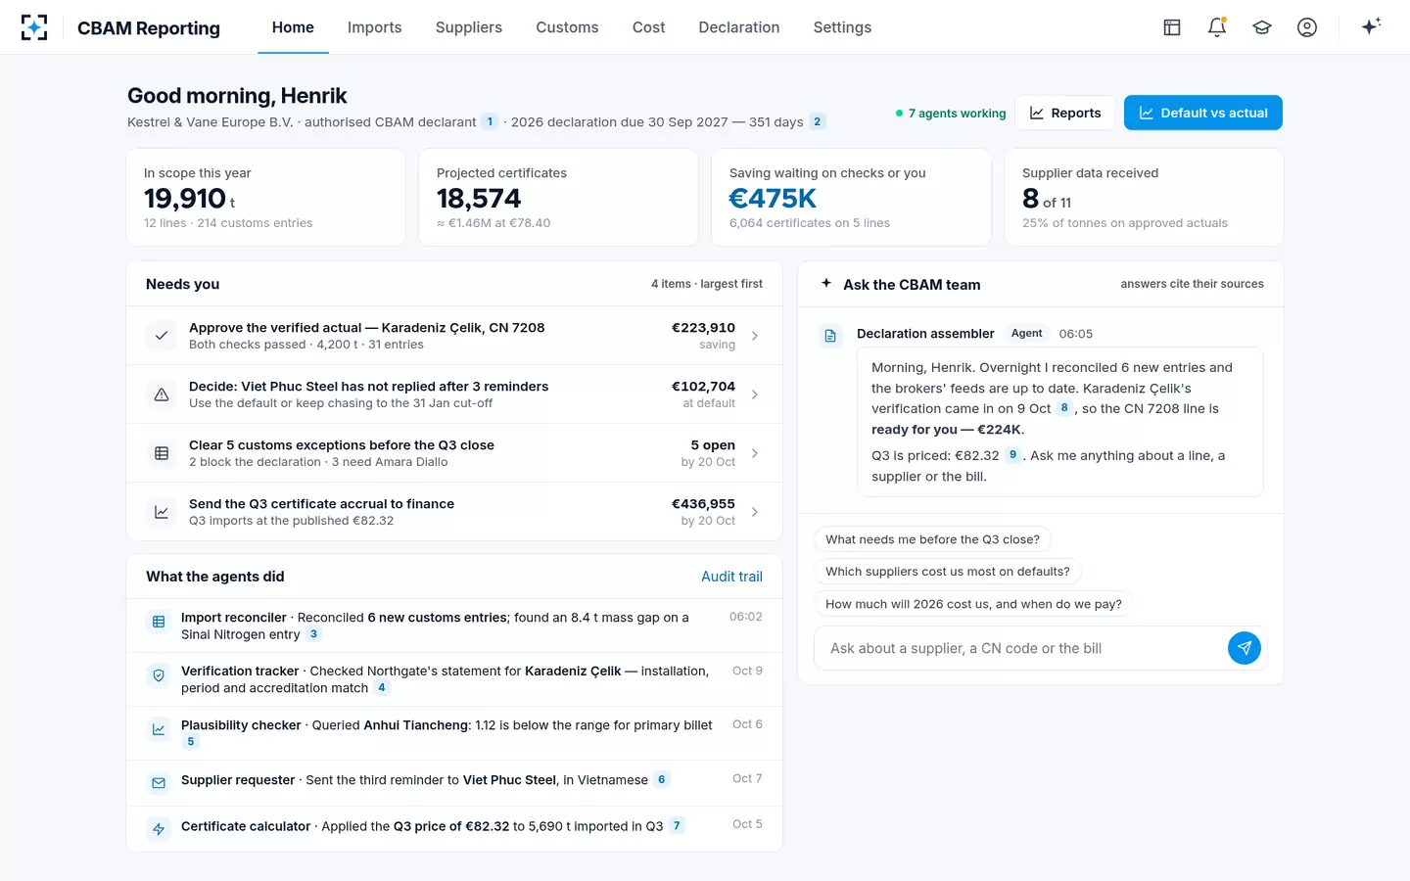Viewport: 1410px width, 881px height.
Task: Open citation 1 next to authorised CBAM declarant
Action: (x=491, y=122)
